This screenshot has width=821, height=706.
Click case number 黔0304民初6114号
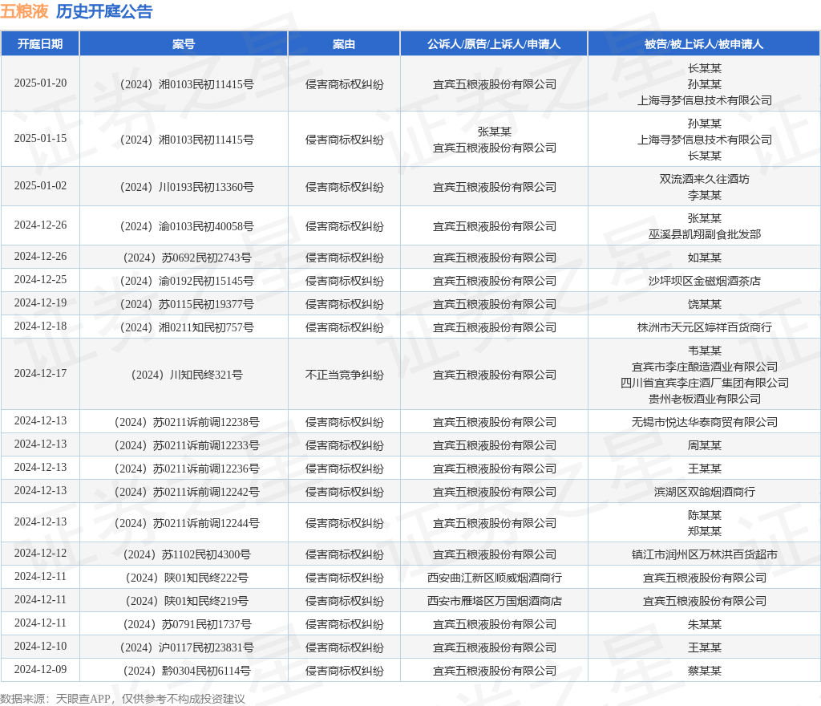187,671
